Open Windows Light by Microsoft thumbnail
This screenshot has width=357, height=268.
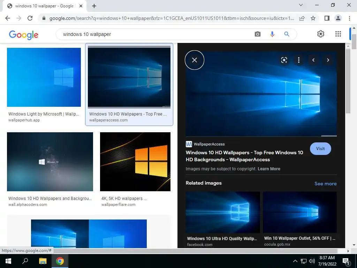44,77
